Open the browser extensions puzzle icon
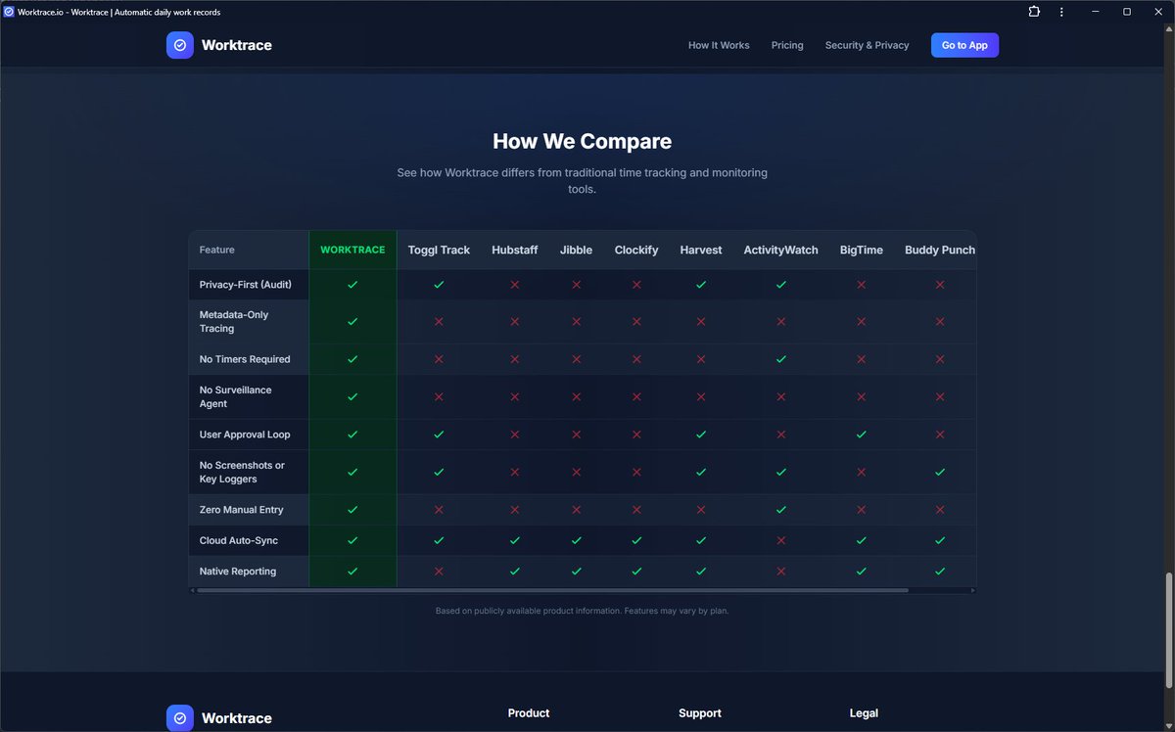 (x=1034, y=12)
